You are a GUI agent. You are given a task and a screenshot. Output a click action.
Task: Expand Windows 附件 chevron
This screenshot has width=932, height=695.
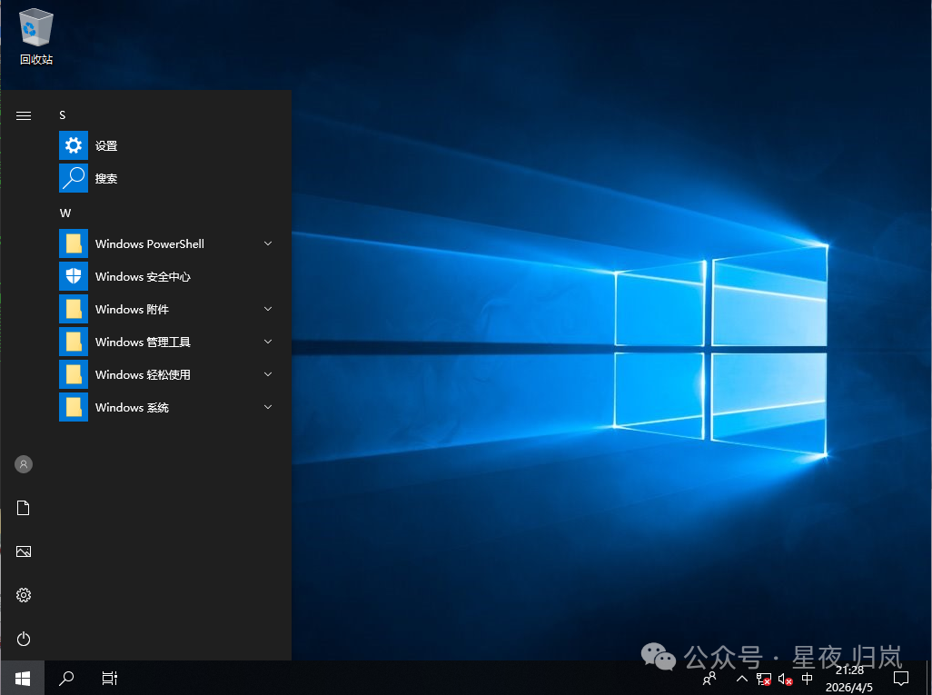click(268, 309)
